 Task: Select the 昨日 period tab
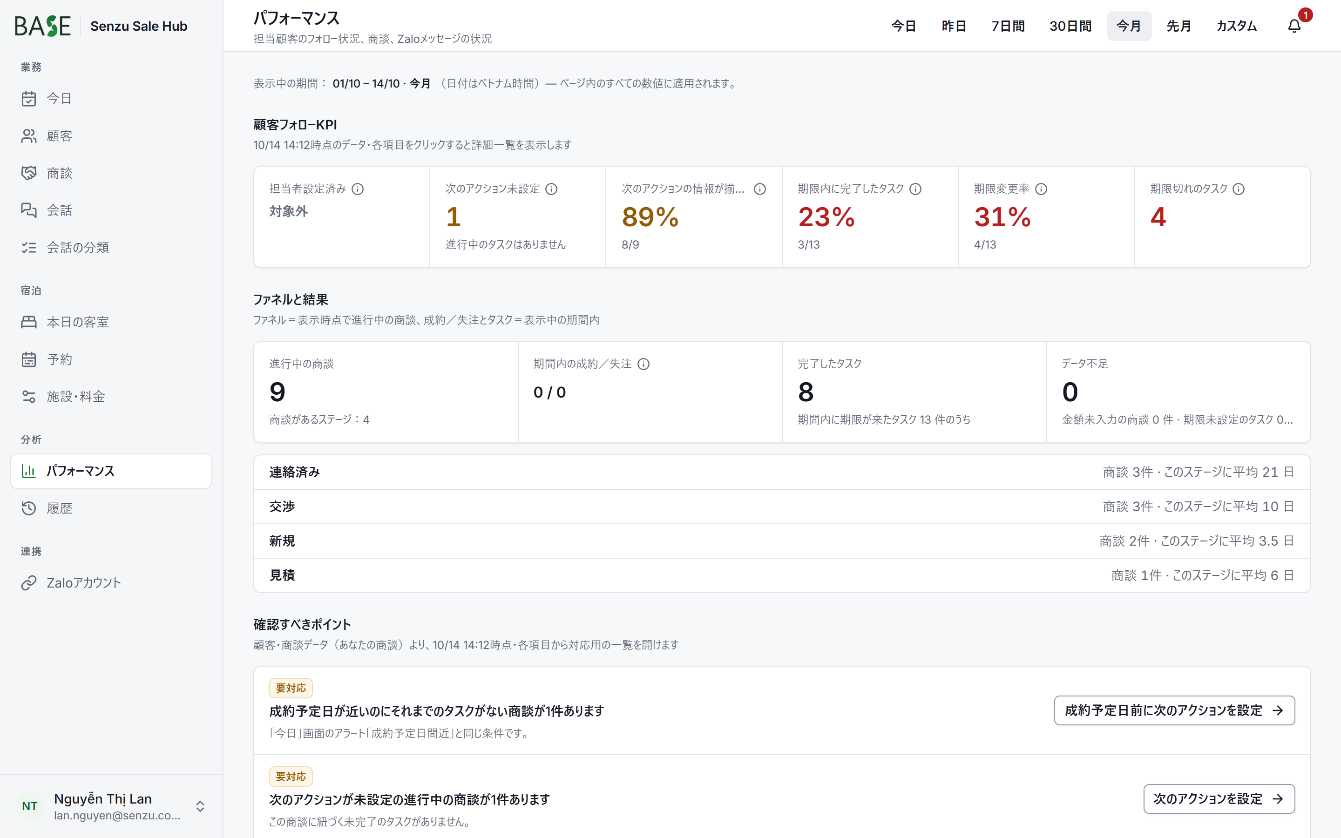[954, 26]
